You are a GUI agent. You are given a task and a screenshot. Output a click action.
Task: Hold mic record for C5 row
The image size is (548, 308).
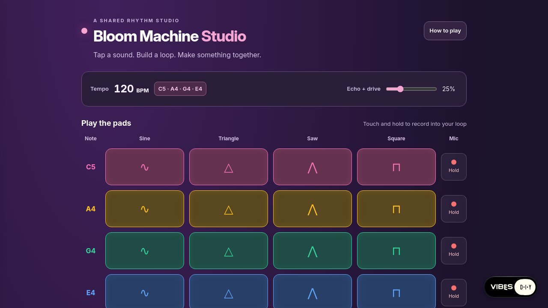(454, 167)
